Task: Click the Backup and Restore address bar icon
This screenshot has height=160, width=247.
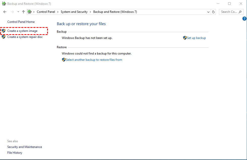Action: pyautogui.click(x=30, y=12)
